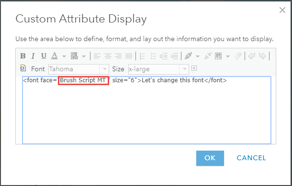The height and width of the screenshot is (186, 292).
Task: Open the Font dropdown showing Tahoma
Action: [79, 69]
